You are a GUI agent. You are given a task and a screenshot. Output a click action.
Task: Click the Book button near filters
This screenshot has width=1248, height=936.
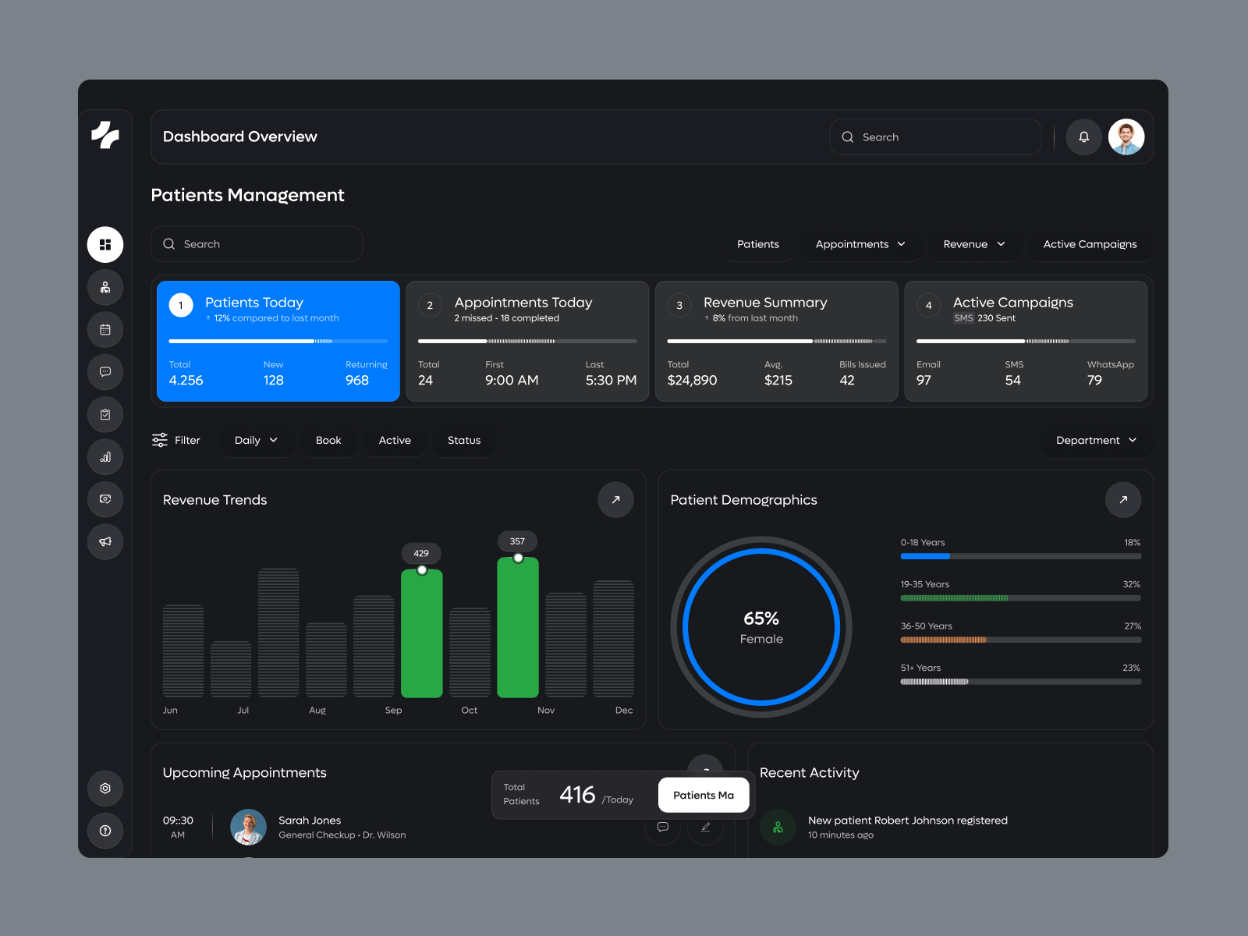[x=328, y=440]
